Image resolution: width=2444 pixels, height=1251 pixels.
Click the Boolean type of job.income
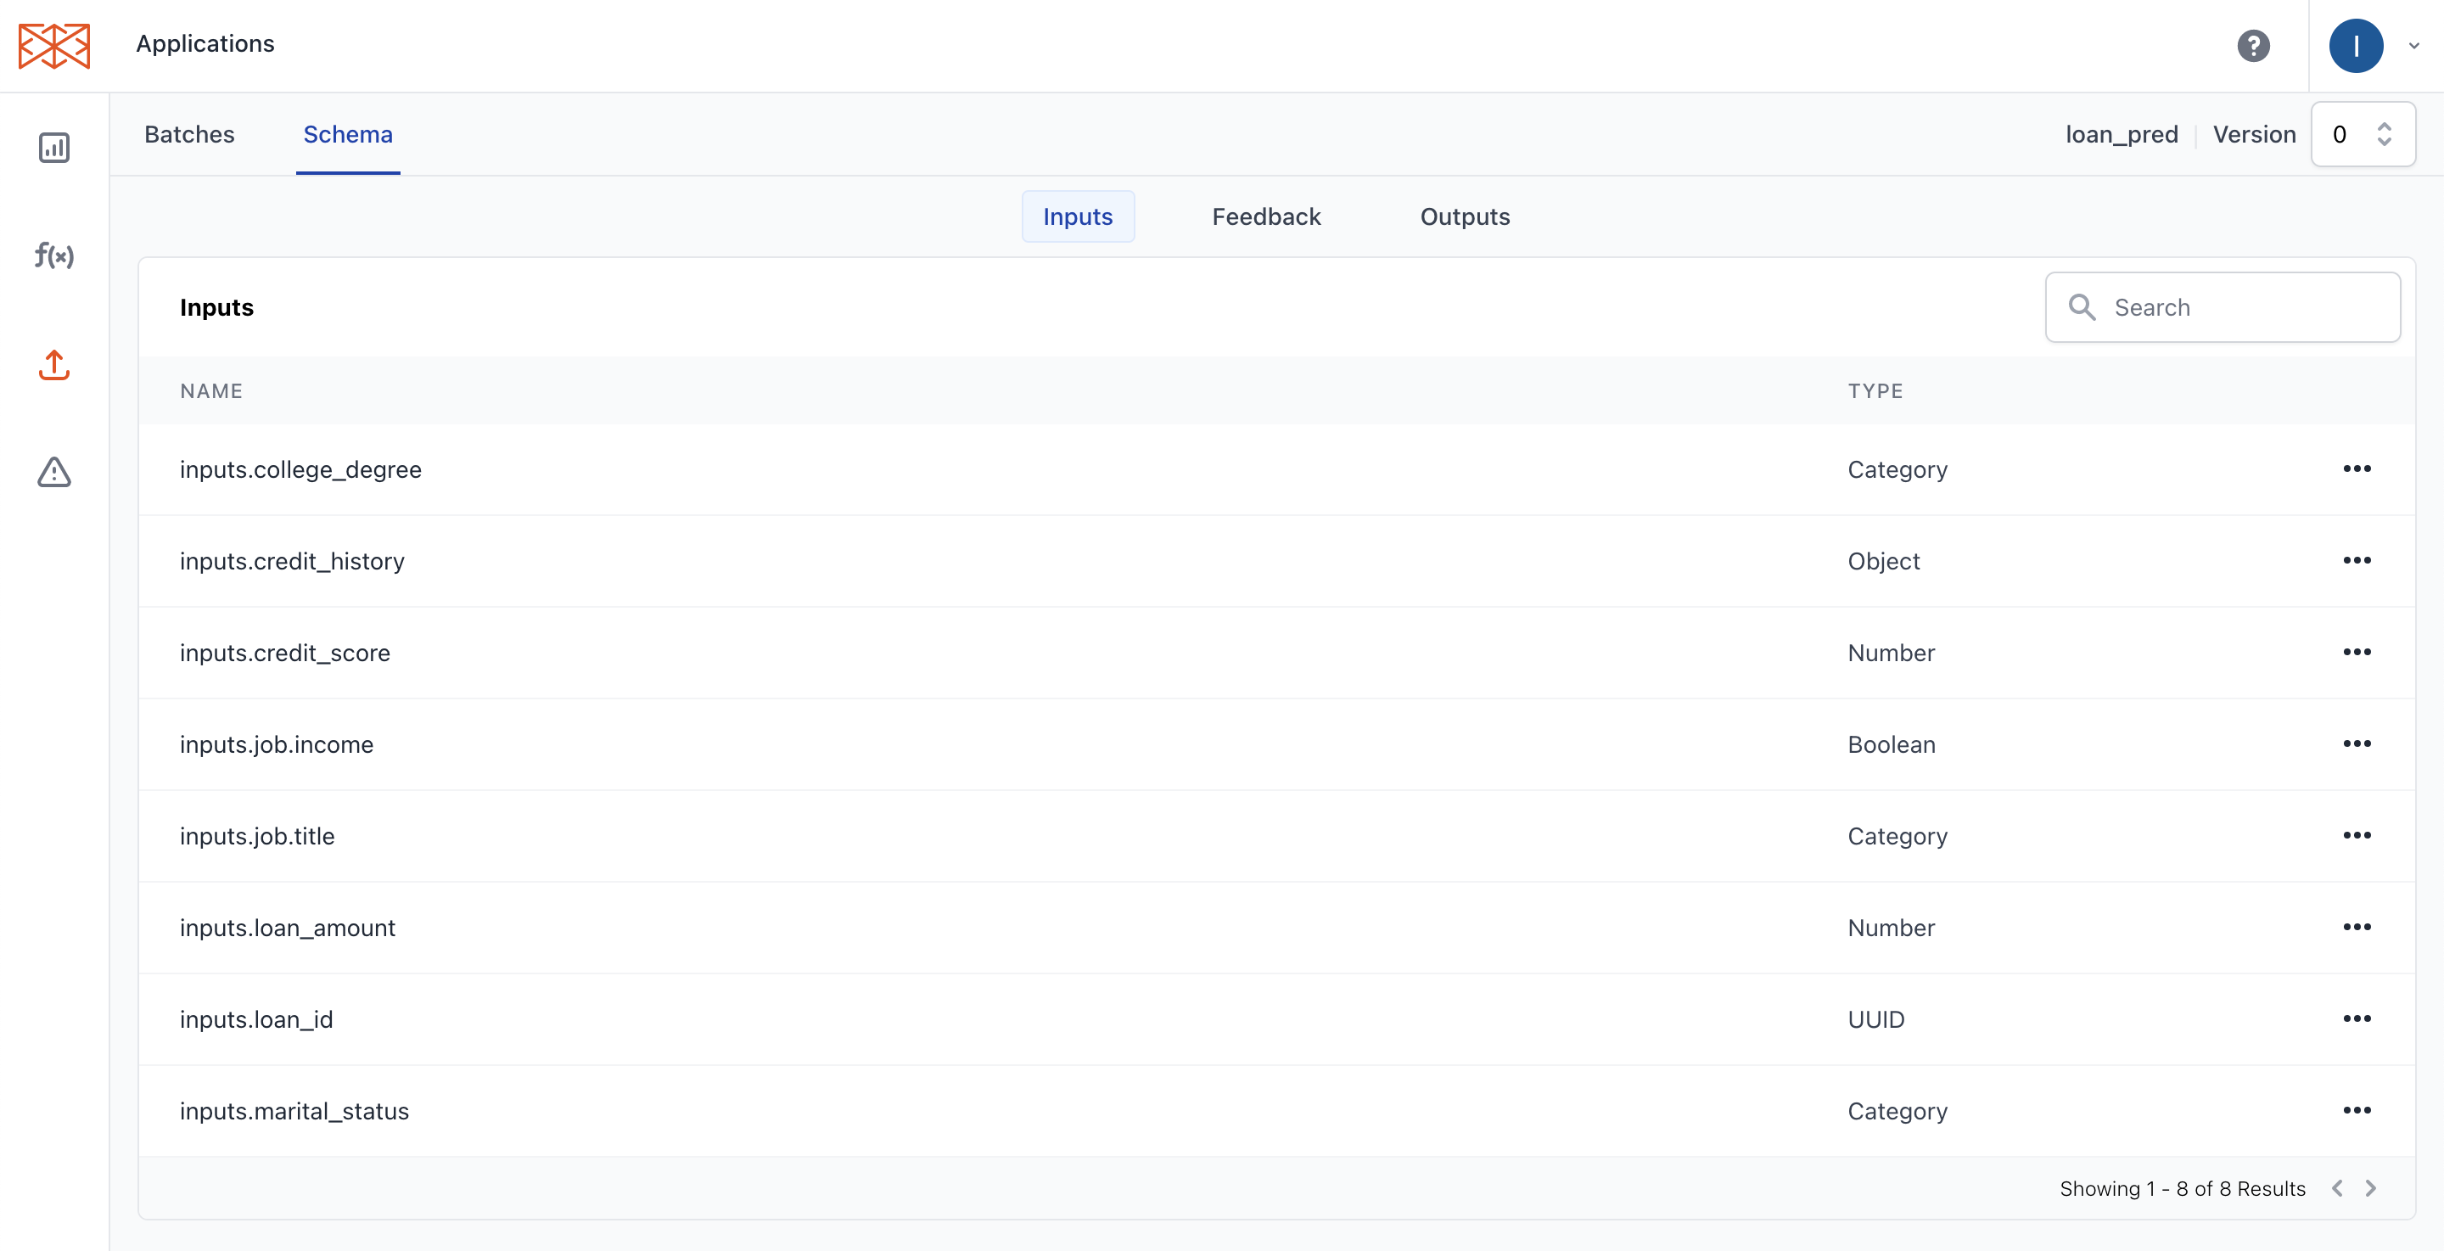(1891, 744)
